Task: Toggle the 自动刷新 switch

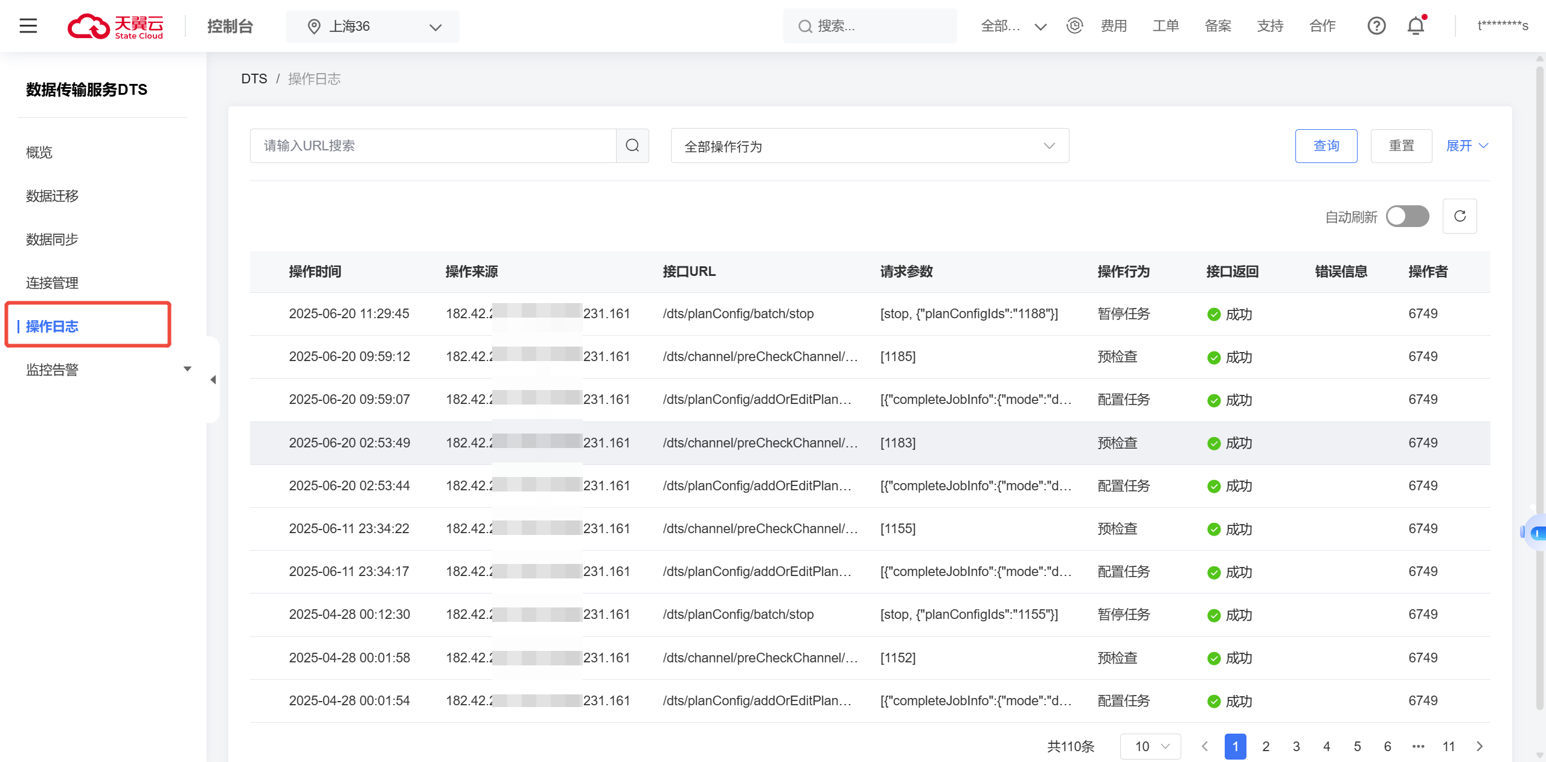Action: pyautogui.click(x=1408, y=216)
